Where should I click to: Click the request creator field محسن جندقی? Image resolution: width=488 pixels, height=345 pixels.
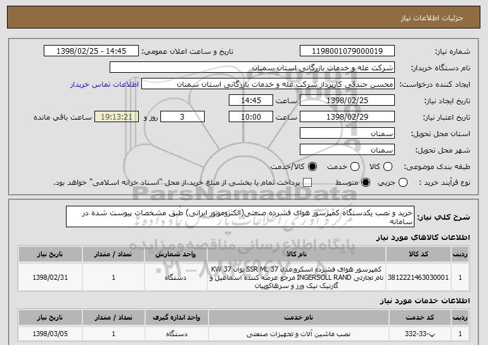(x=268, y=84)
